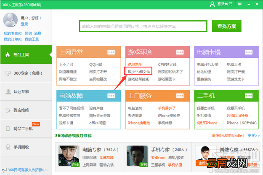Expand 电脑卡慢 category with its dots button

(x=249, y=52)
